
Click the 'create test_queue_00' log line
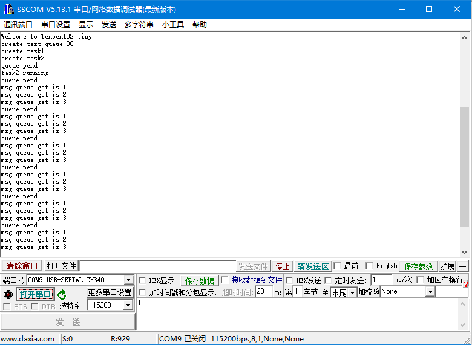pyautogui.click(x=38, y=44)
